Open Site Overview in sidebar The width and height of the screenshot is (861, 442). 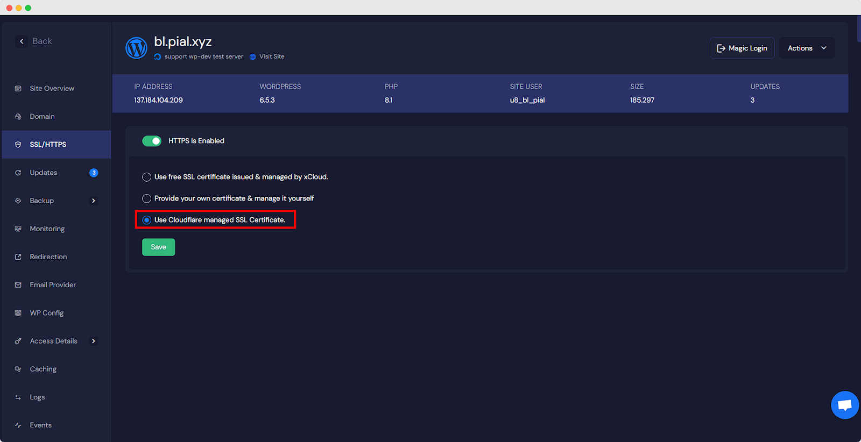[x=52, y=88]
